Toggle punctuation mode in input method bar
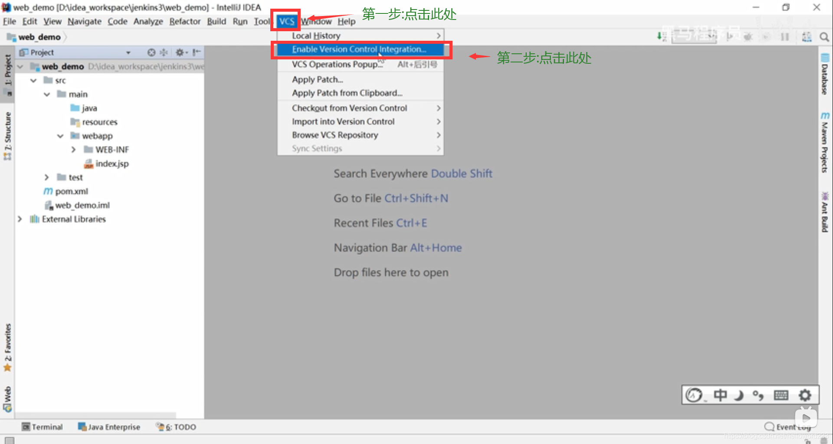This screenshot has width=833, height=444. tap(758, 395)
